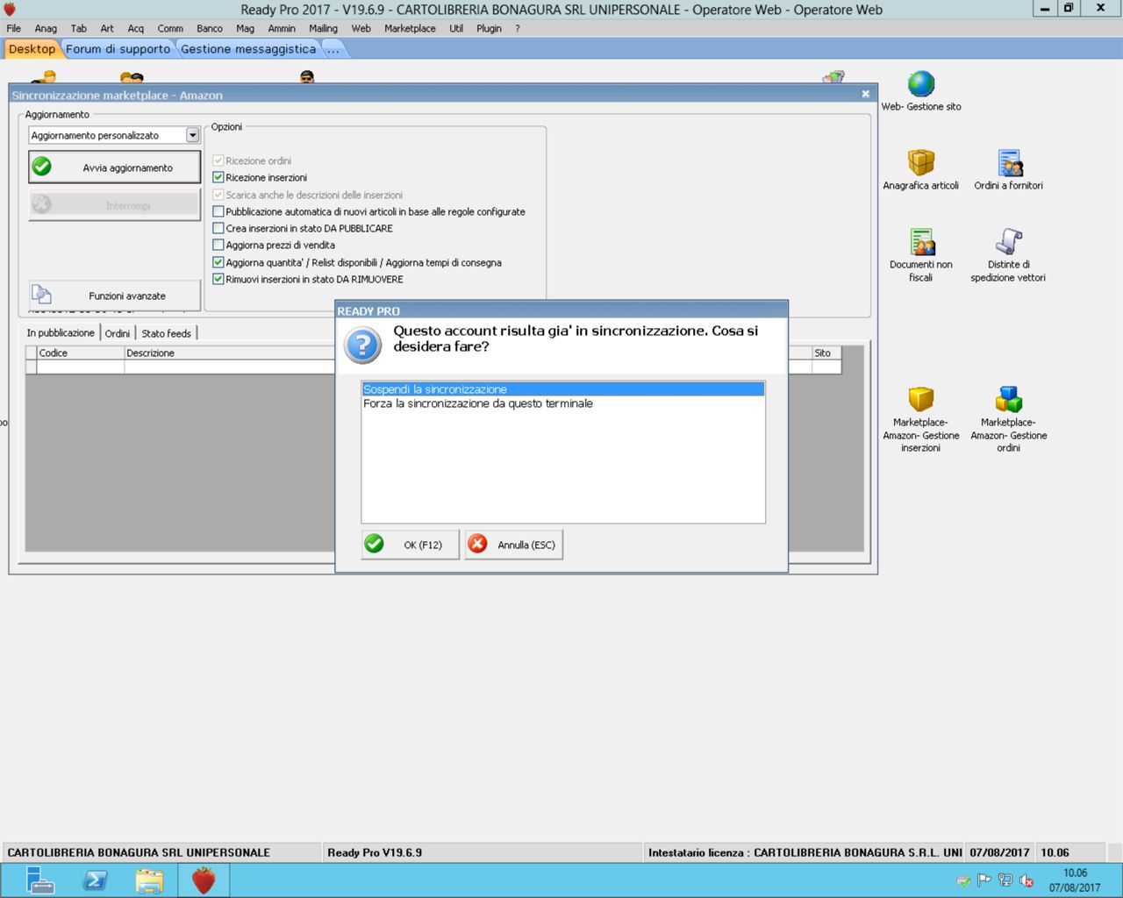Open the Mailing menu
The image size is (1123, 898).
pos(323,28)
